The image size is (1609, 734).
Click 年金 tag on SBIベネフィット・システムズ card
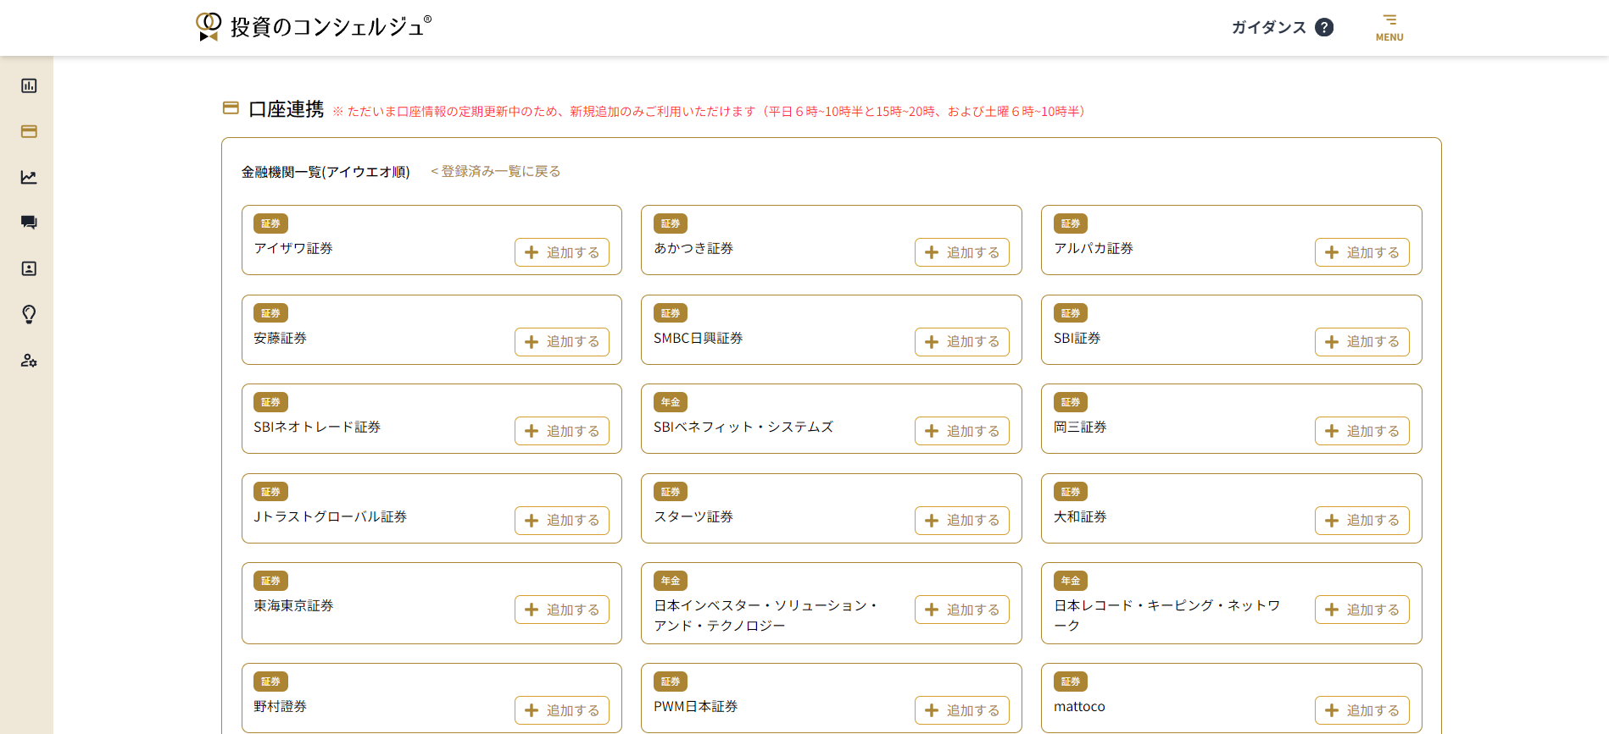tap(671, 402)
